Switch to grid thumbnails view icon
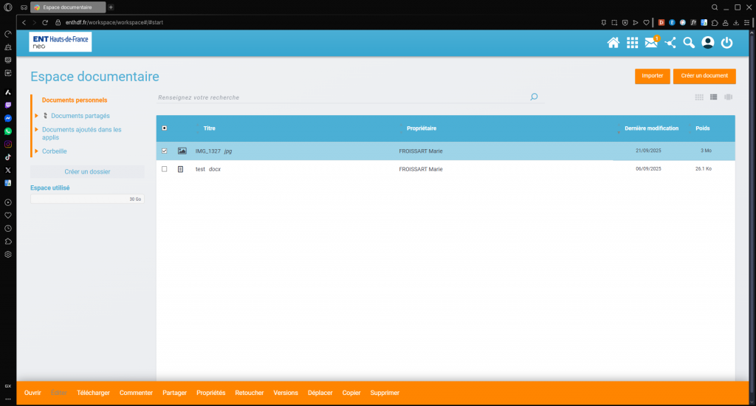 coord(699,97)
